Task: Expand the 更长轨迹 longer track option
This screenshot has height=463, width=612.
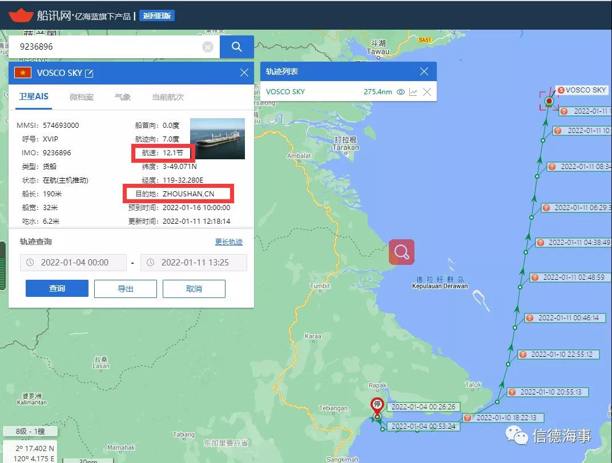Action: pyautogui.click(x=228, y=241)
